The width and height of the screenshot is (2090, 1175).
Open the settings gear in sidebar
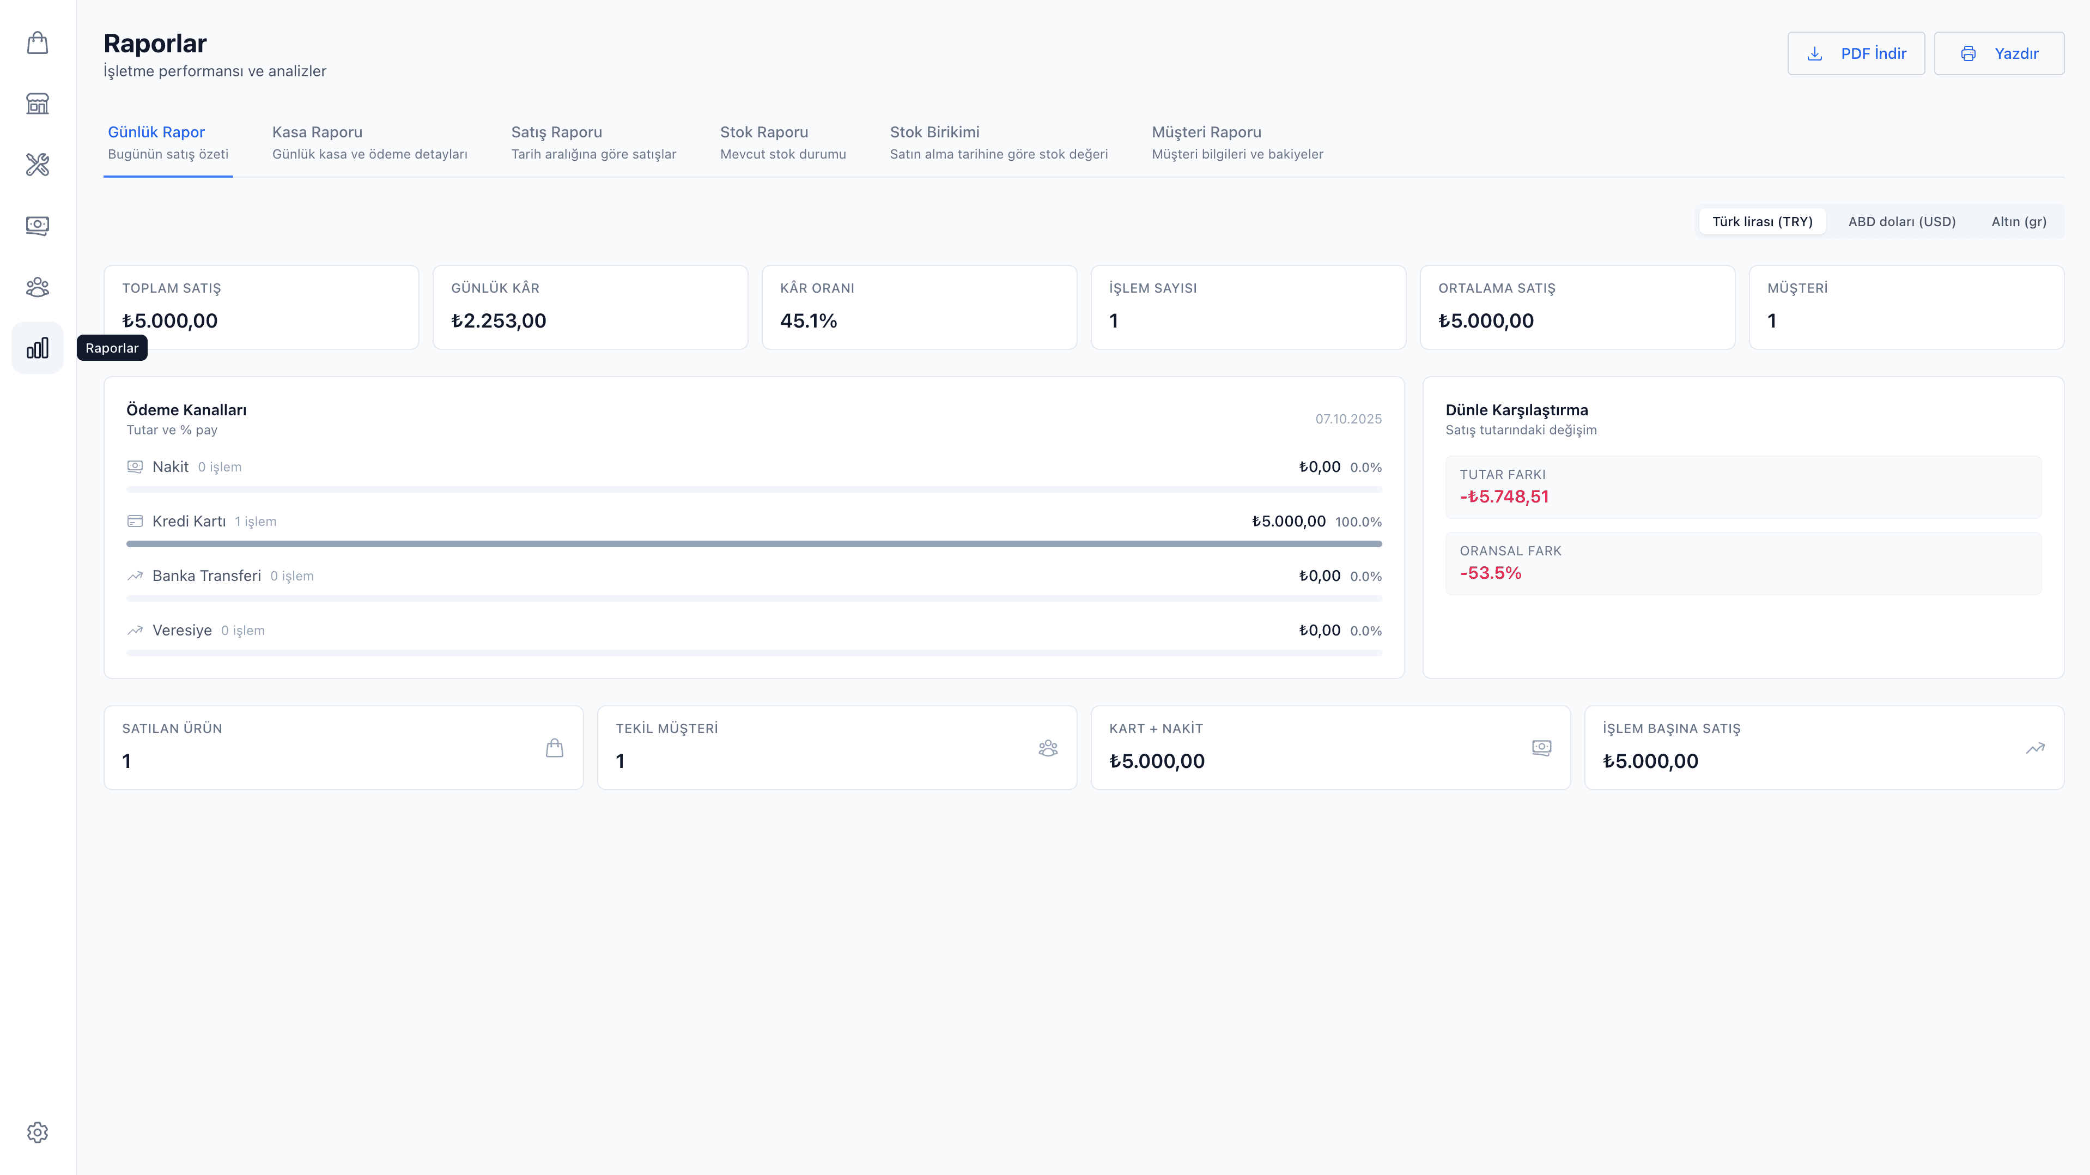(x=37, y=1132)
